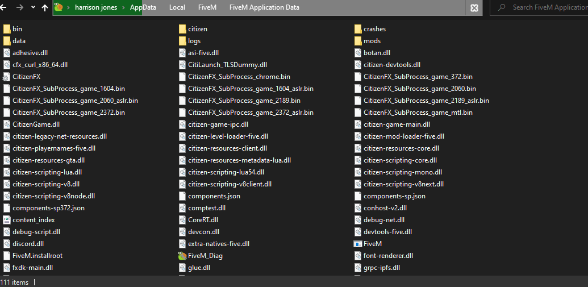The image size is (588, 287).
Task: Select CitizenFX_SubProcess_game_2060_aslr.bin file name
Action: click(x=75, y=101)
